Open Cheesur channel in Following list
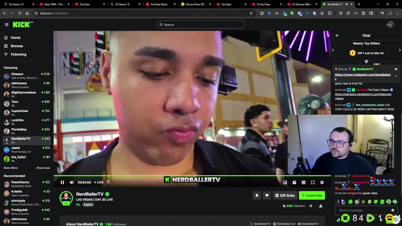The width and height of the screenshot is (402, 226). tap(26, 76)
